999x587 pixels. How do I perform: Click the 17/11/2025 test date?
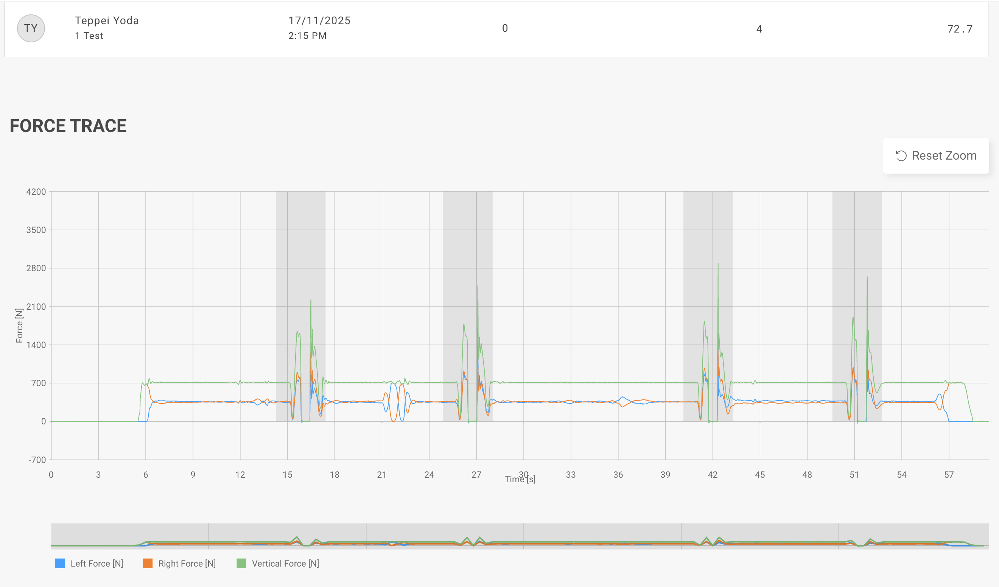tap(319, 20)
